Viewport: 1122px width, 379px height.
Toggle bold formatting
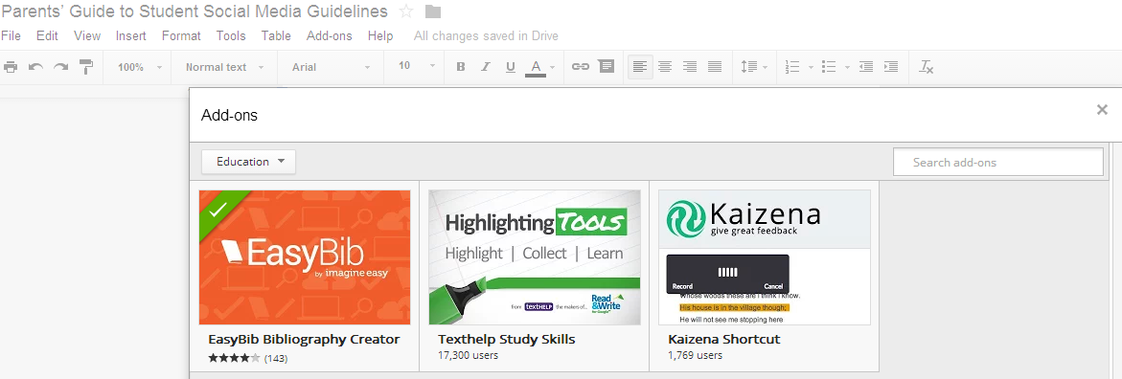461,66
